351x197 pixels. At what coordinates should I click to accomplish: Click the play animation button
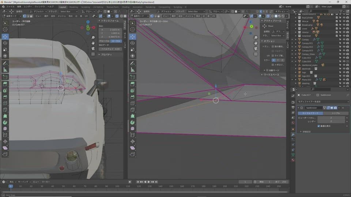point(148,182)
